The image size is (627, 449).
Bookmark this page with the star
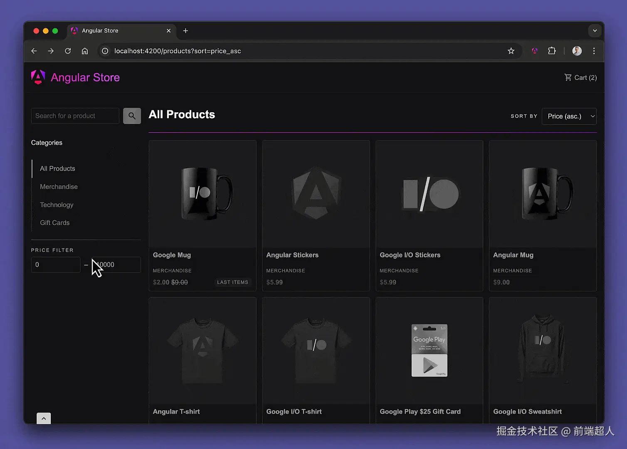click(x=511, y=51)
